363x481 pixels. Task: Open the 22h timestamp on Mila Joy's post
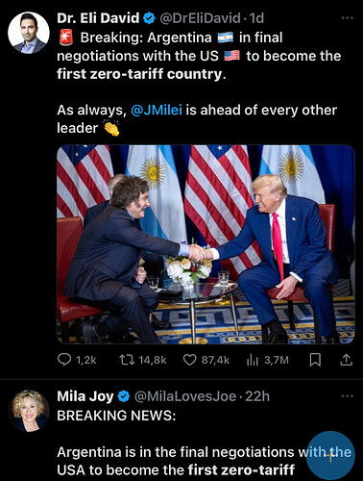coord(257,396)
